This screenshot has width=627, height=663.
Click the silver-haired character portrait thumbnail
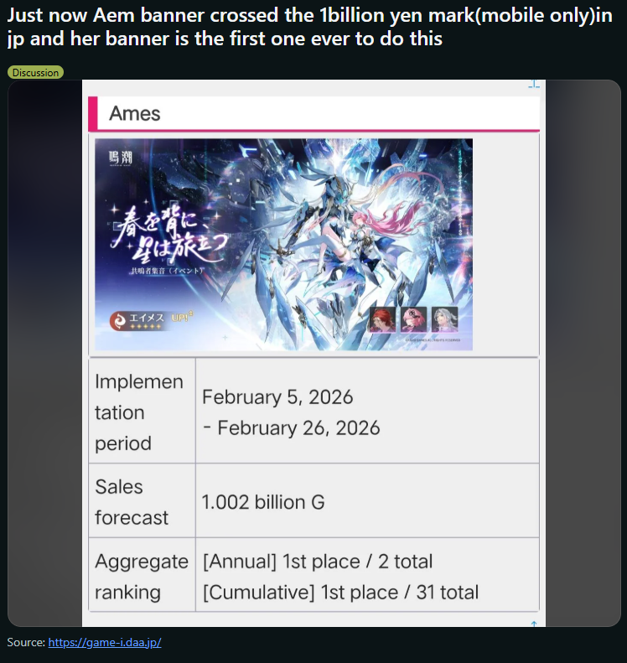(x=445, y=319)
